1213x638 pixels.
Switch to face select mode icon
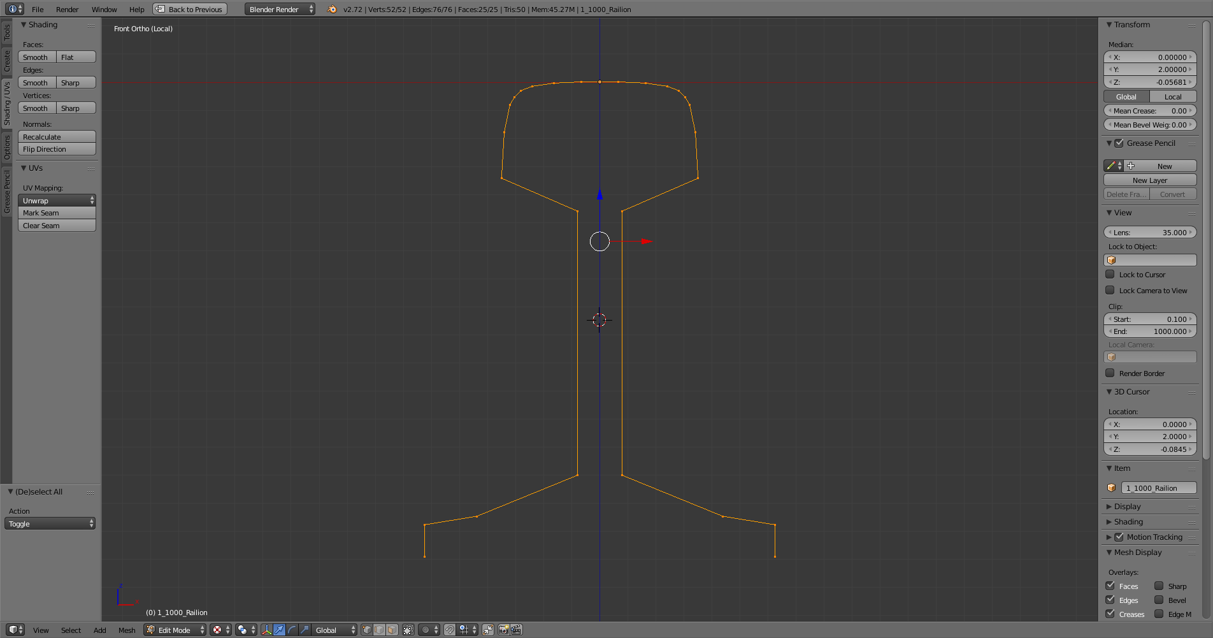point(392,630)
